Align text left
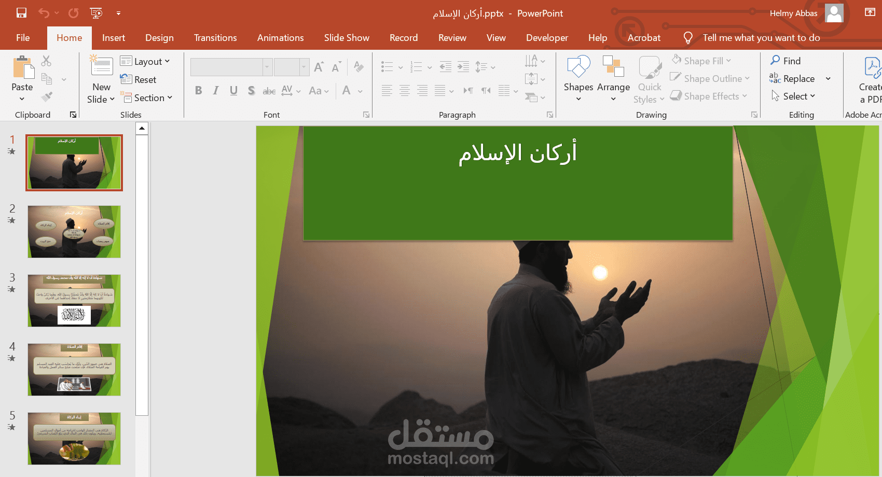This screenshot has height=477, width=882. point(387,91)
